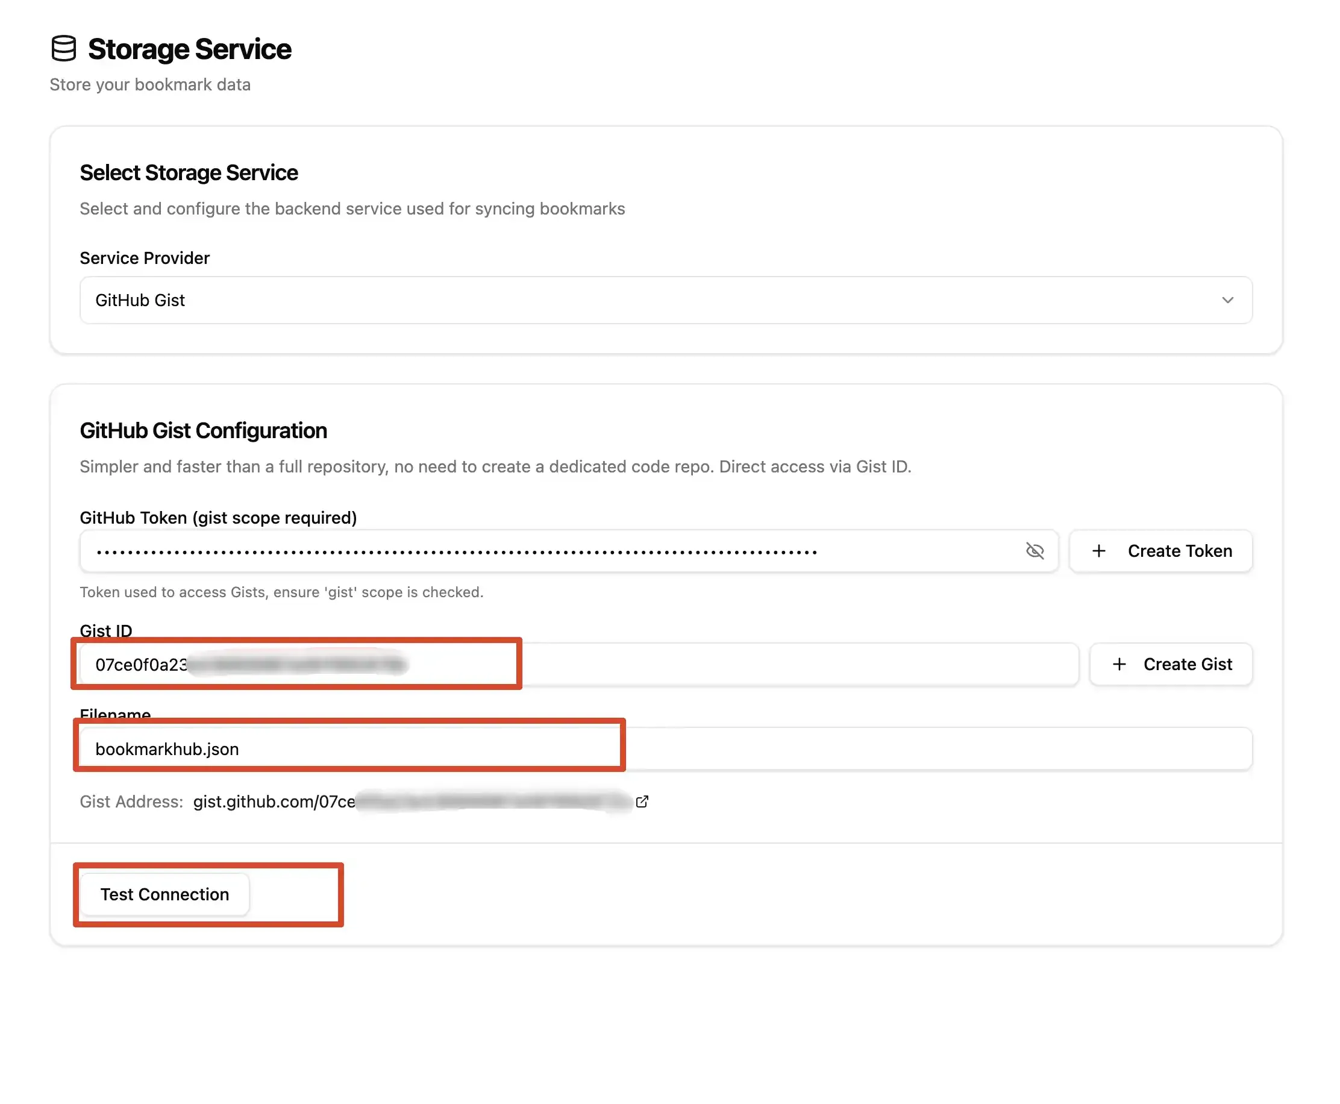Click the Select Storage Service heading

pyautogui.click(x=189, y=172)
